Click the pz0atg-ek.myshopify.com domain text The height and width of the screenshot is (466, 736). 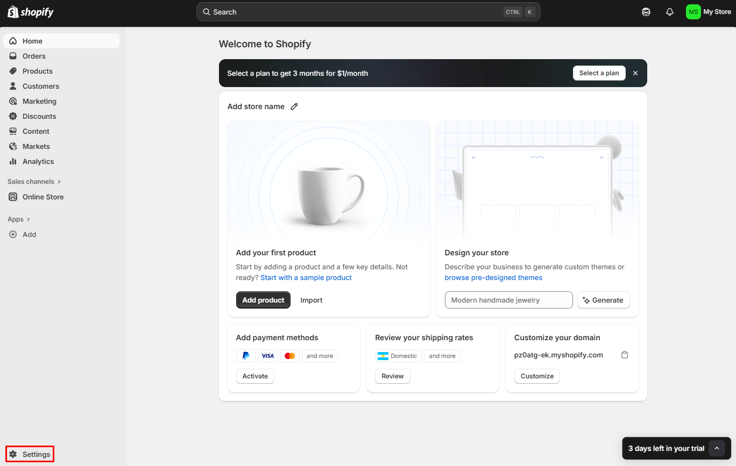558,355
